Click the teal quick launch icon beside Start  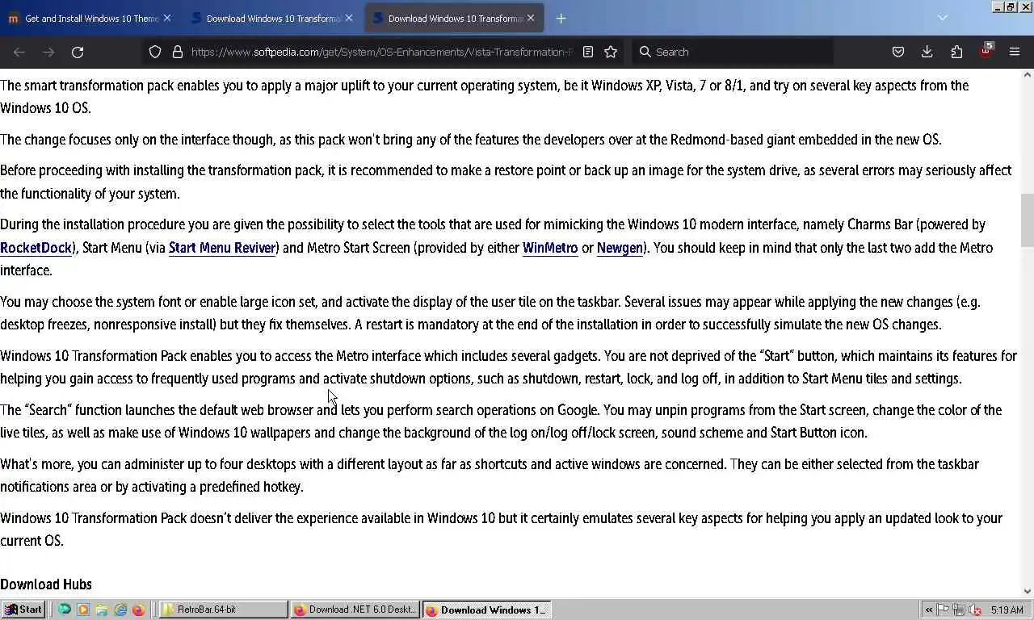65,610
